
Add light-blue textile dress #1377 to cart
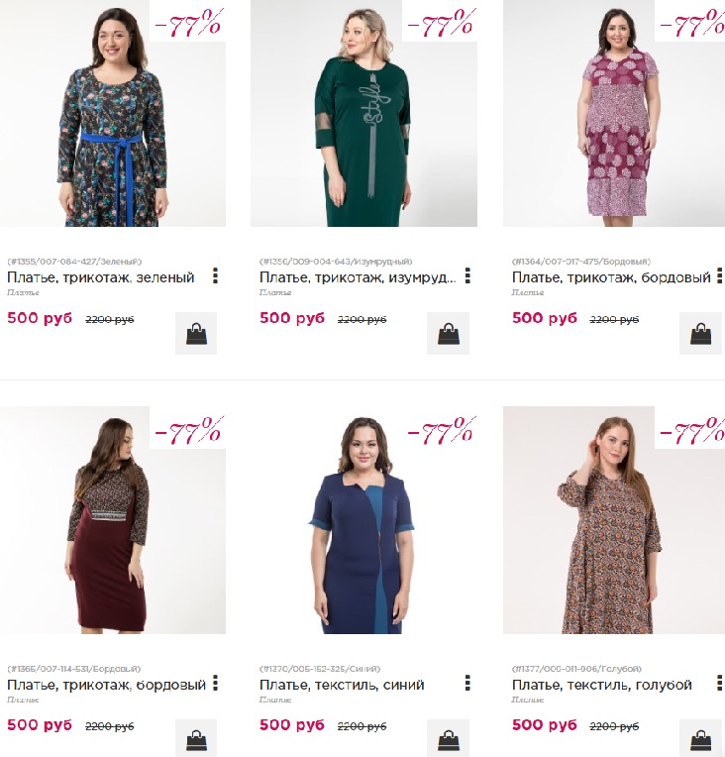tap(700, 740)
